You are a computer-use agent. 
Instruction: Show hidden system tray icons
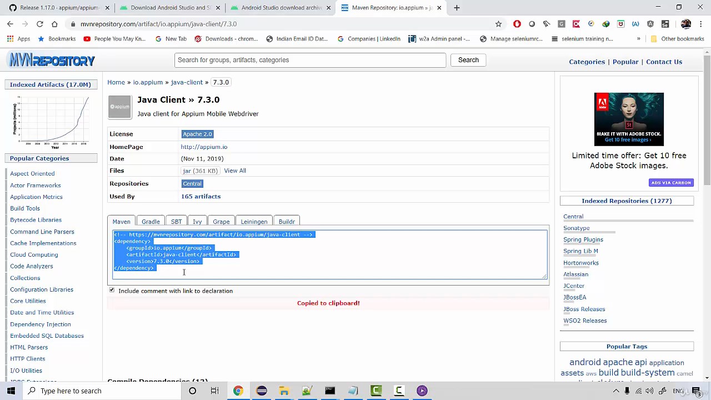pyautogui.click(x=615, y=391)
